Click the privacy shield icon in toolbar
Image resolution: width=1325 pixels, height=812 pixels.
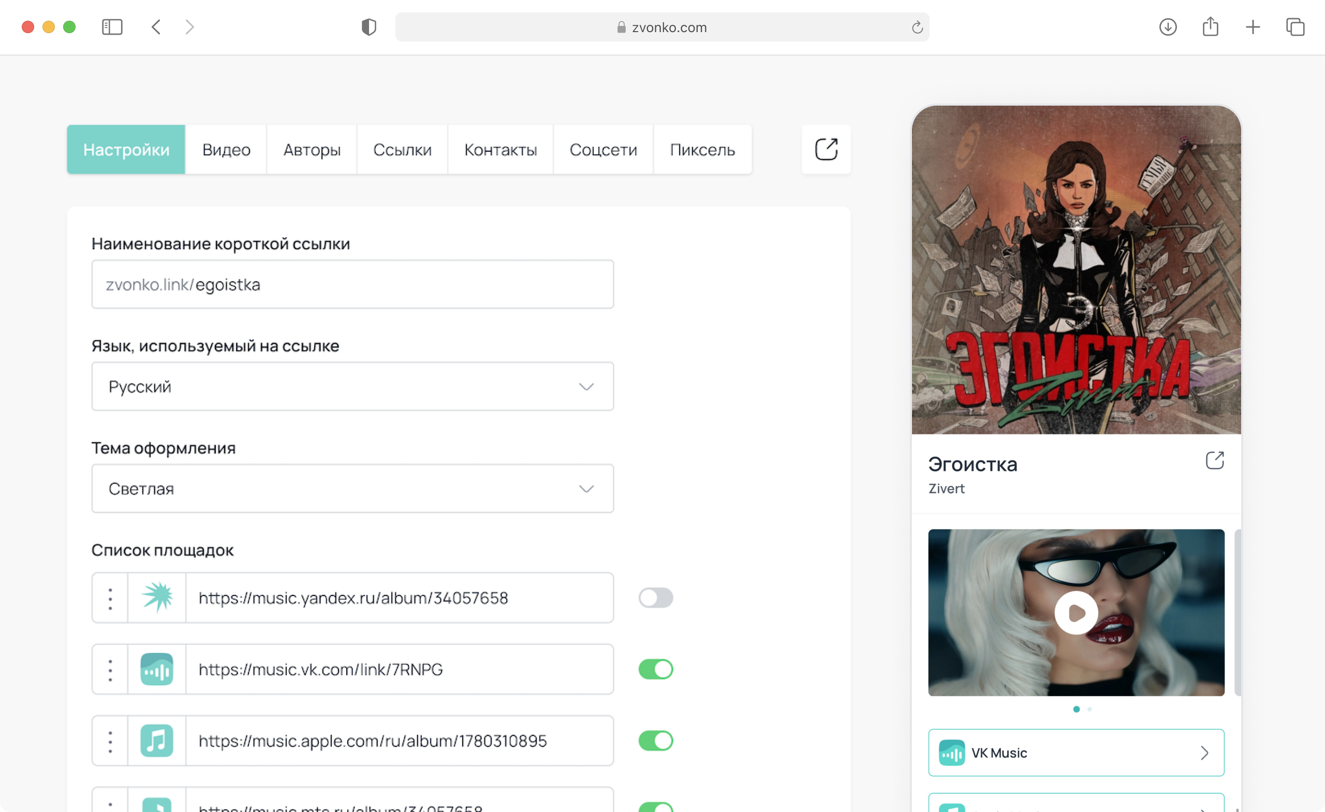coord(369,27)
